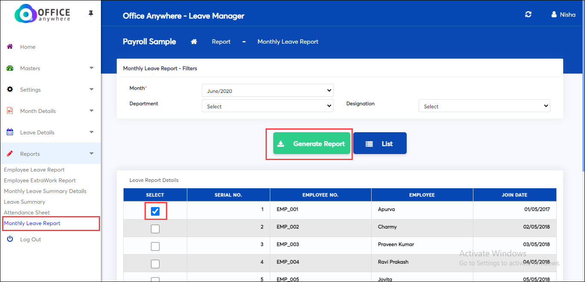This screenshot has height=282, width=585.
Task: Open the Designation dropdown
Action: pos(485,106)
